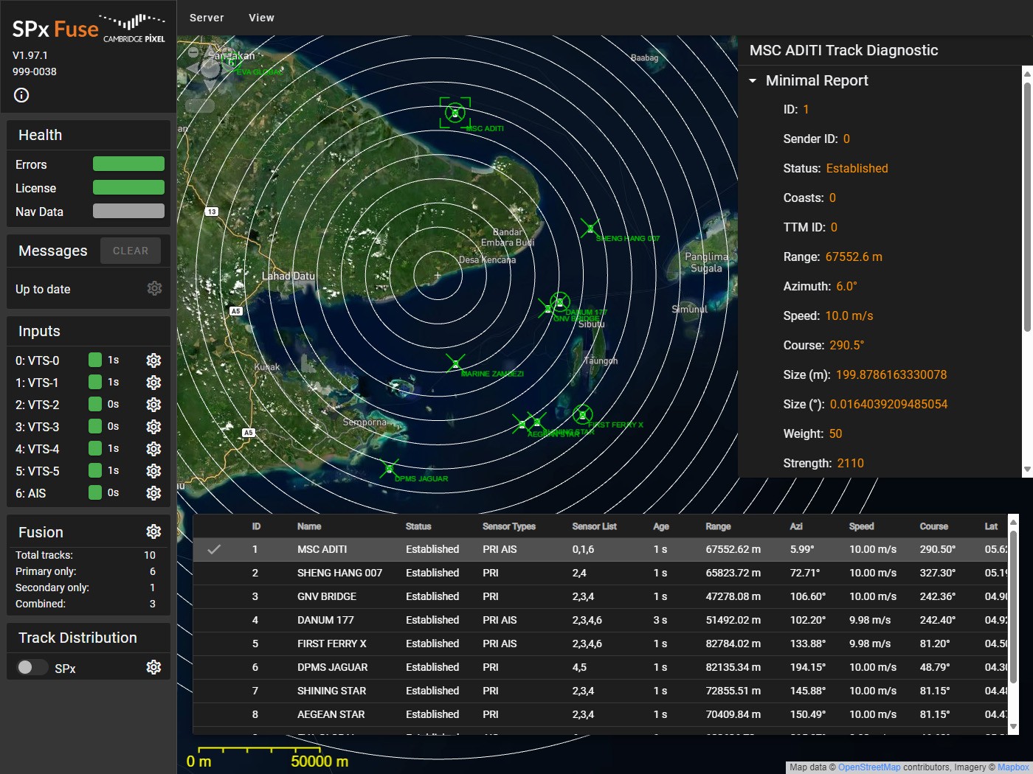The image size is (1033, 774).
Task: Open the Messages settings gear
Action: [154, 288]
